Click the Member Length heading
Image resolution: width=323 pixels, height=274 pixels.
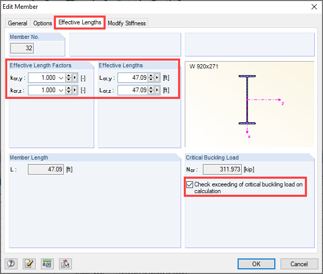coord(29,157)
